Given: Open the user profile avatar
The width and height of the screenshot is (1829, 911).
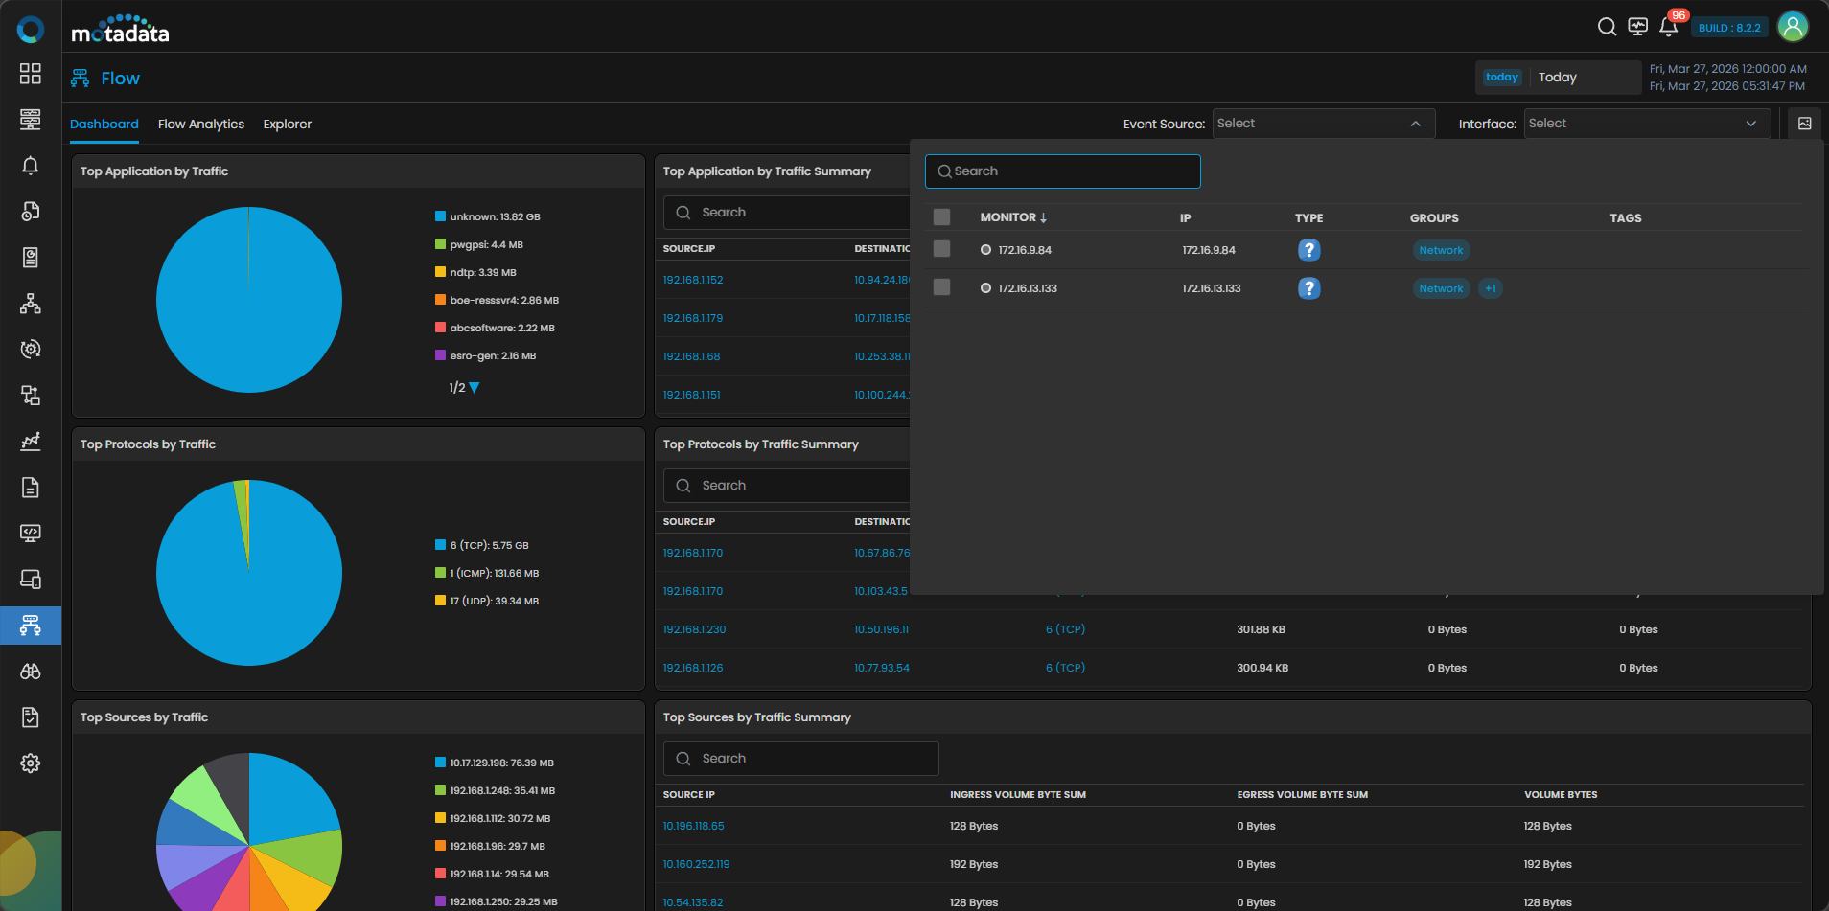Looking at the screenshot, I should coord(1792,27).
